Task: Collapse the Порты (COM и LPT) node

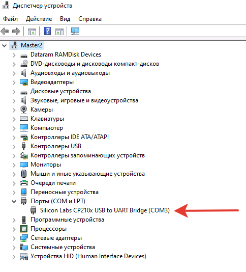Action: tap(14, 201)
